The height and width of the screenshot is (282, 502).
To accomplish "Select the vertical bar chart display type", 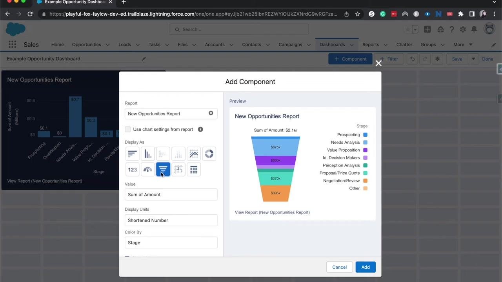I will tap(148, 154).
